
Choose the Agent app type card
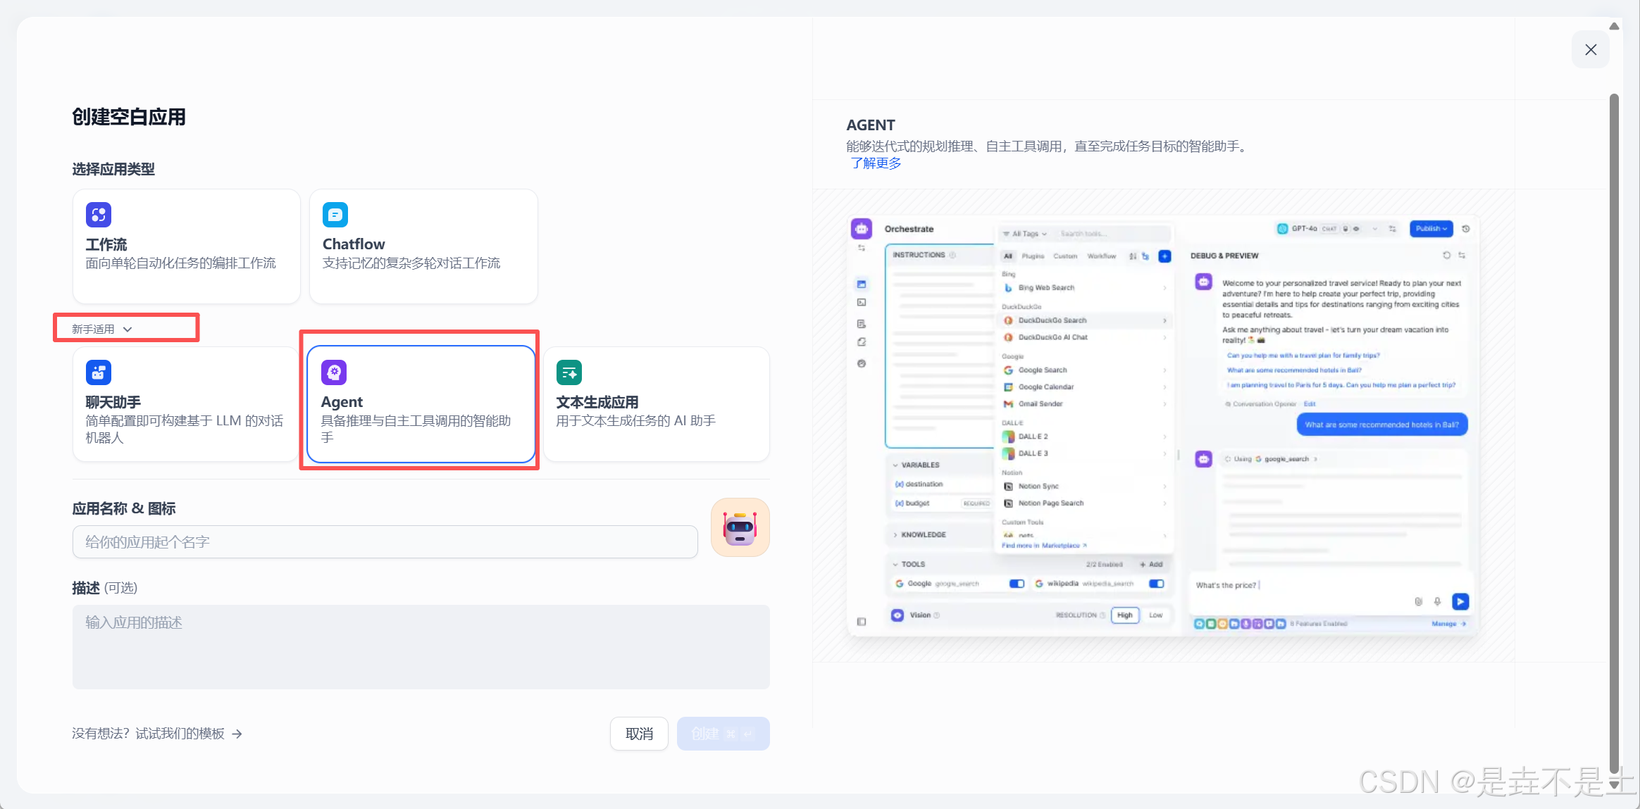421,404
